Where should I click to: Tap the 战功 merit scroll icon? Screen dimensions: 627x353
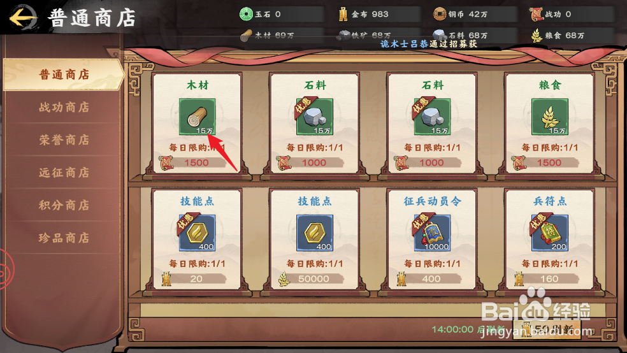coord(537,15)
